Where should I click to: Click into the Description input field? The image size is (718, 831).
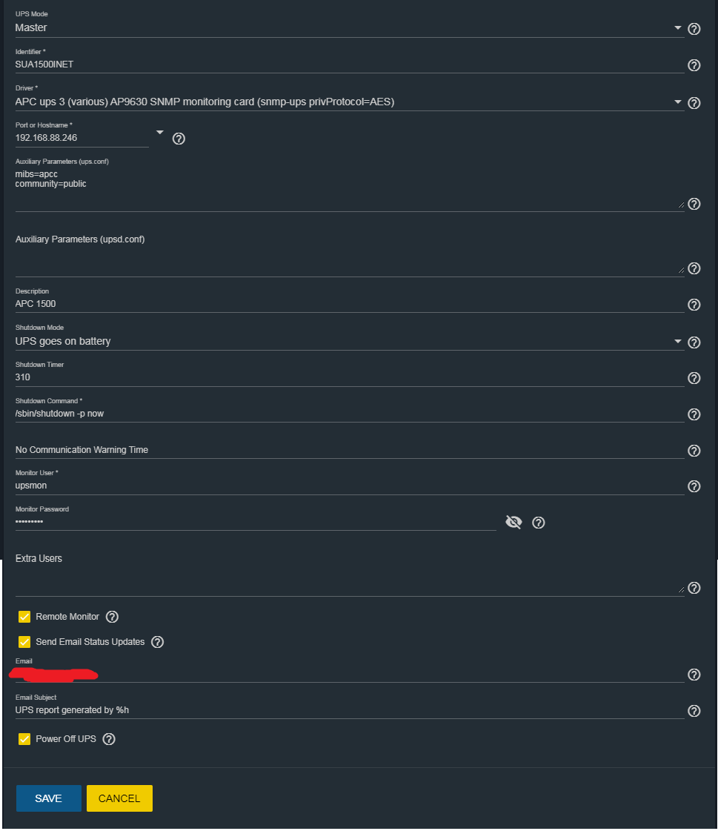[350, 304]
